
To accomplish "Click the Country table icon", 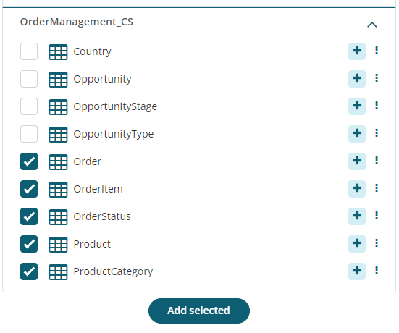I will [58, 52].
